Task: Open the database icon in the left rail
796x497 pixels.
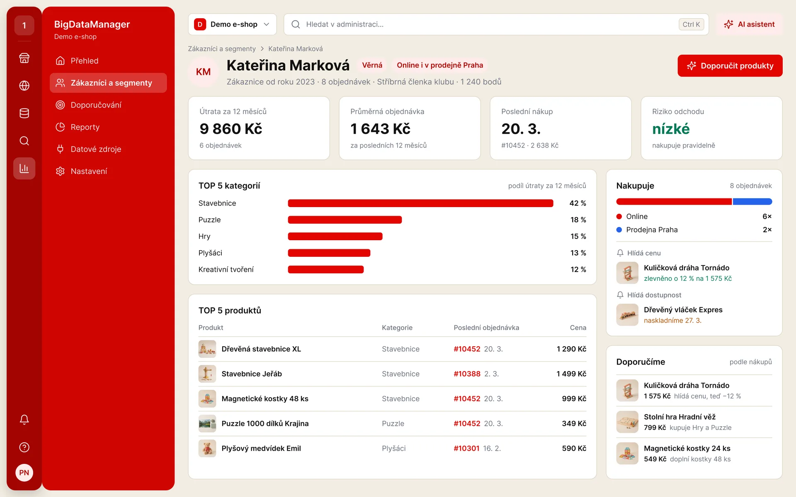Action: (x=24, y=113)
